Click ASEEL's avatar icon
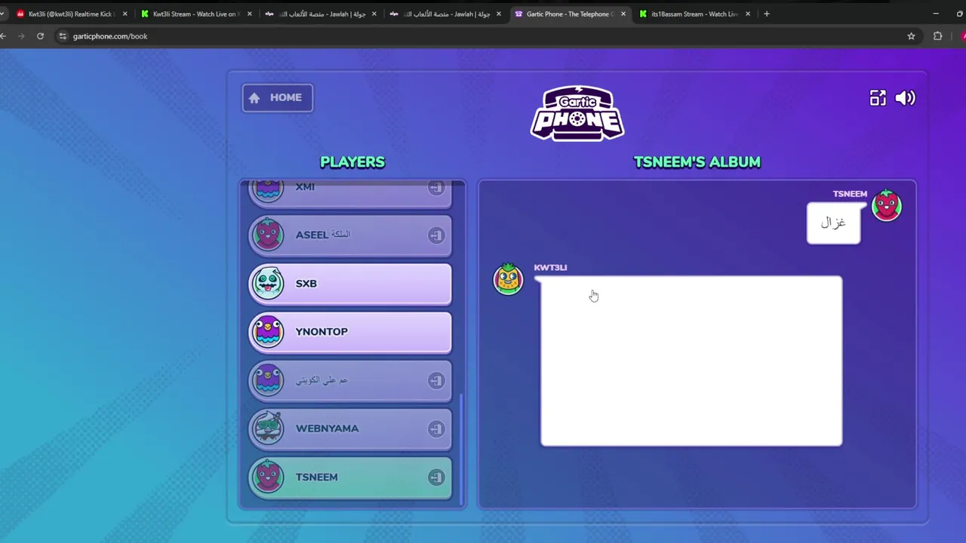 coord(268,235)
